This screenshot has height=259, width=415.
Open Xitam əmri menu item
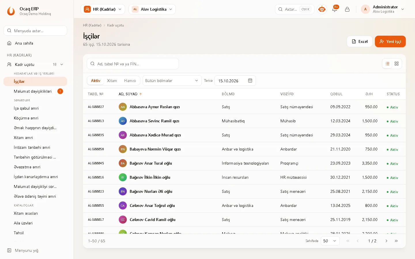pyautogui.click(x=35, y=138)
